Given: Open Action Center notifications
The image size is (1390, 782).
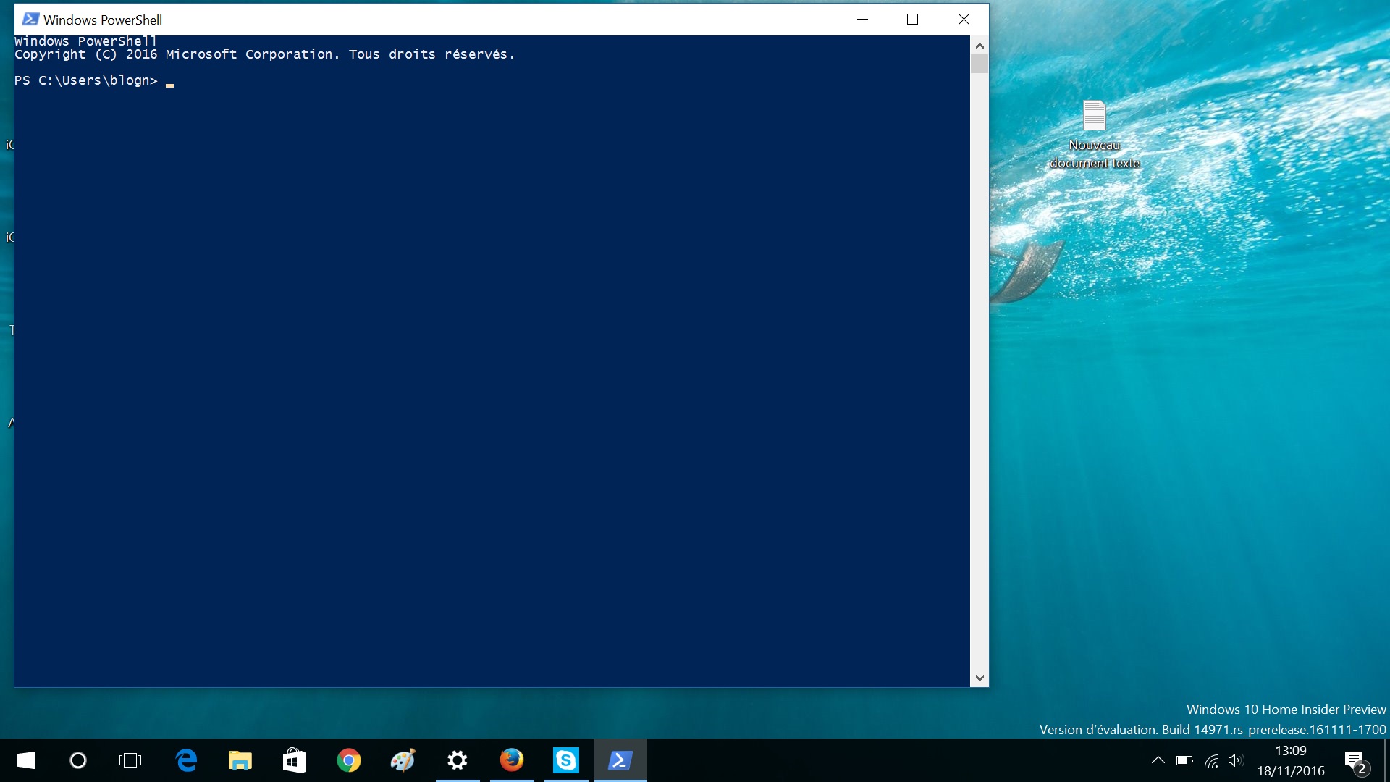Looking at the screenshot, I should 1355,761.
